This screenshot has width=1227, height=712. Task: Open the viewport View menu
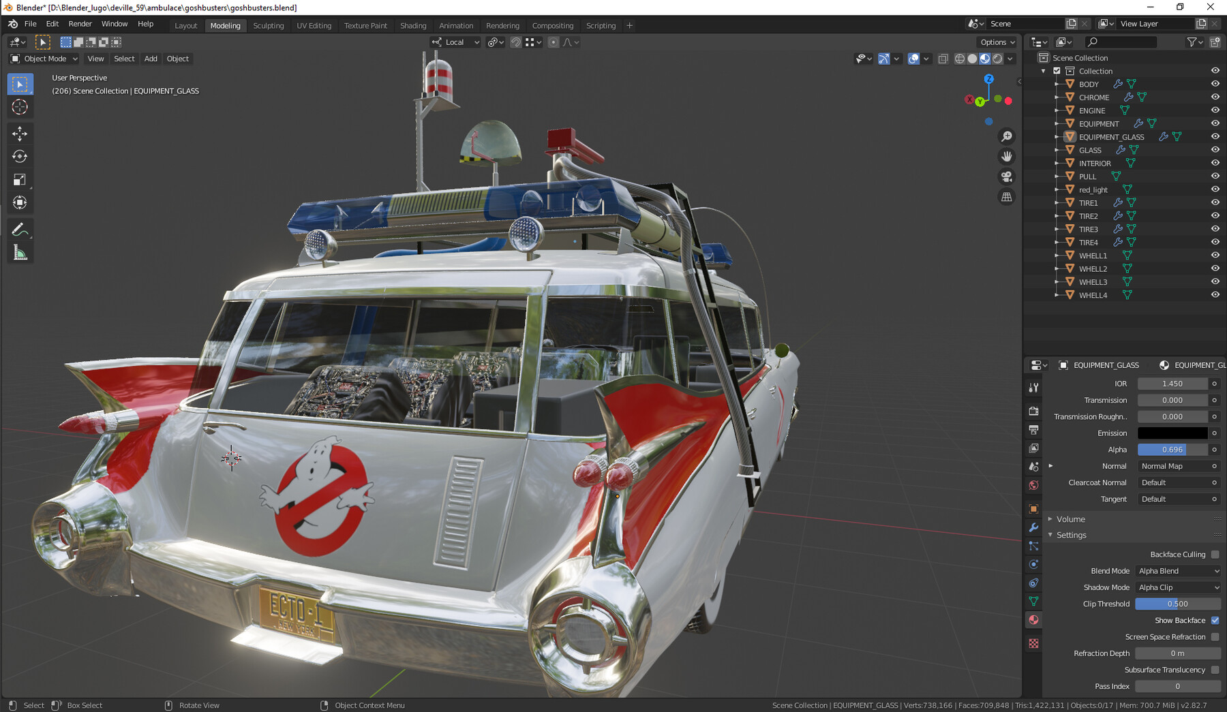(x=95, y=59)
